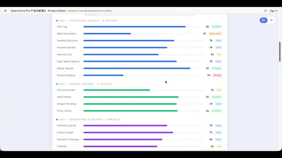Click the score 81 for Entity Clarity

pos(207,111)
